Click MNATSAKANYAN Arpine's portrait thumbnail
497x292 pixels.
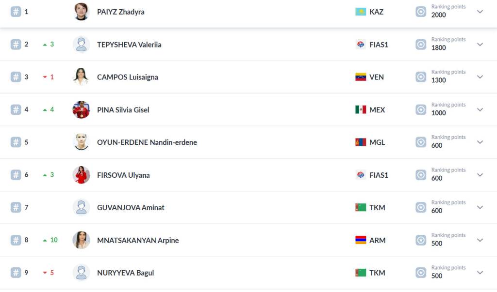[x=81, y=240]
